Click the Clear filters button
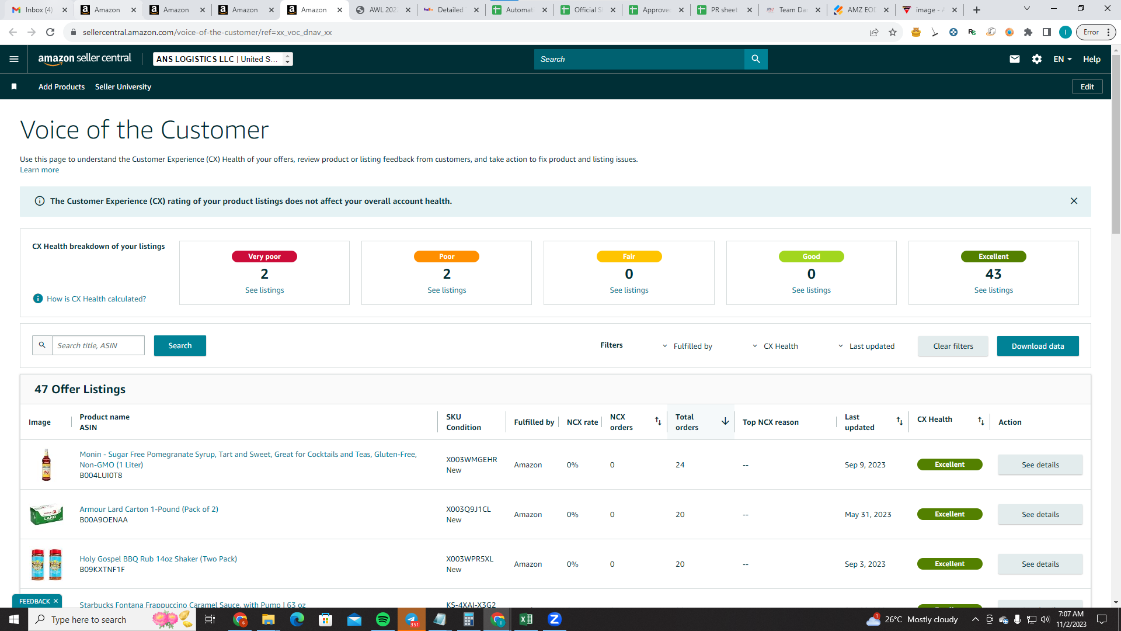 tap(953, 346)
